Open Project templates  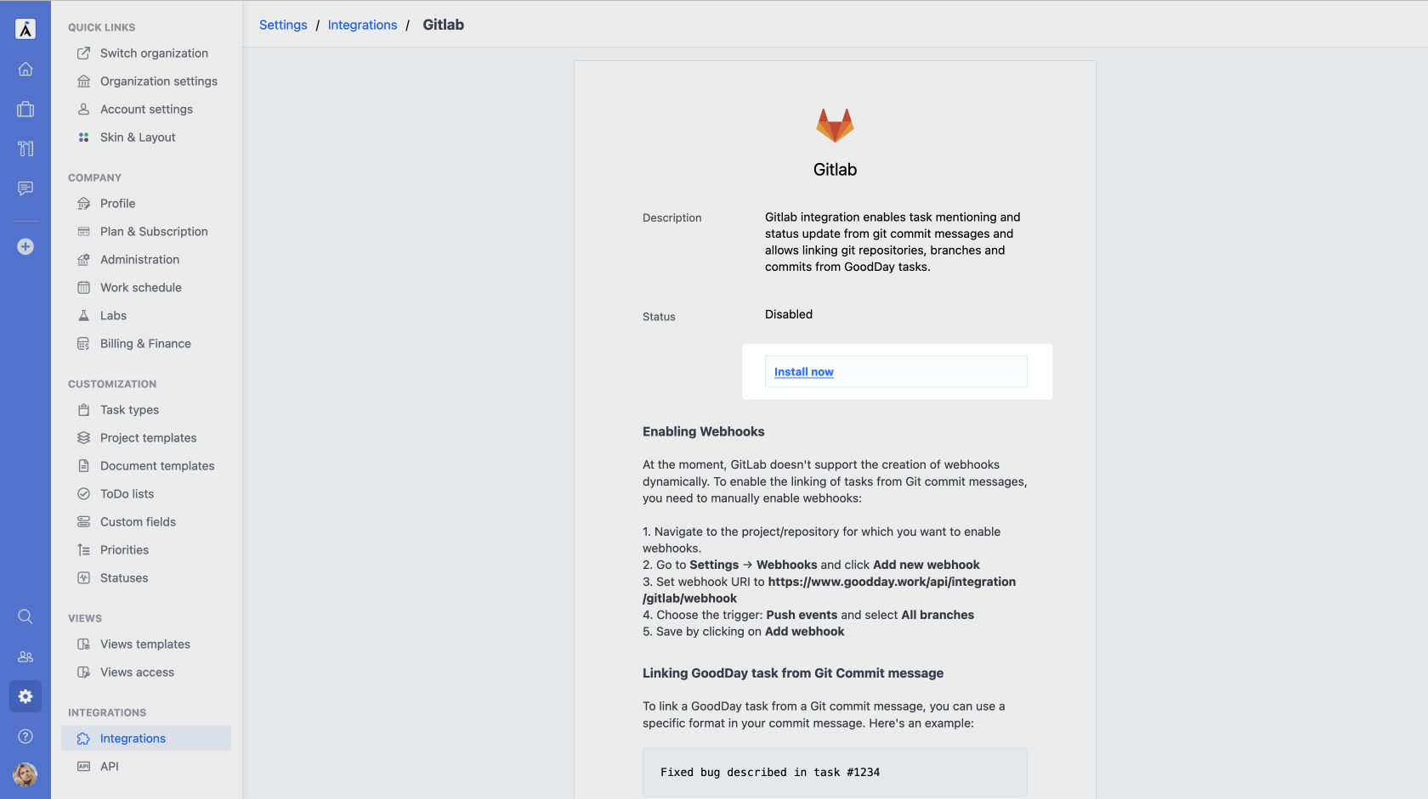click(146, 437)
